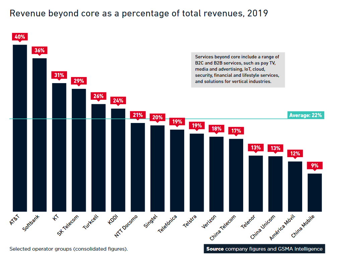
Task: Click the China Telecom bar
Action: (x=236, y=175)
